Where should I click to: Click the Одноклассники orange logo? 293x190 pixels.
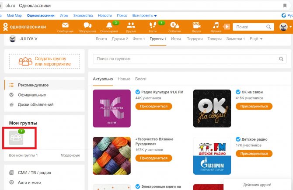coord(24,27)
